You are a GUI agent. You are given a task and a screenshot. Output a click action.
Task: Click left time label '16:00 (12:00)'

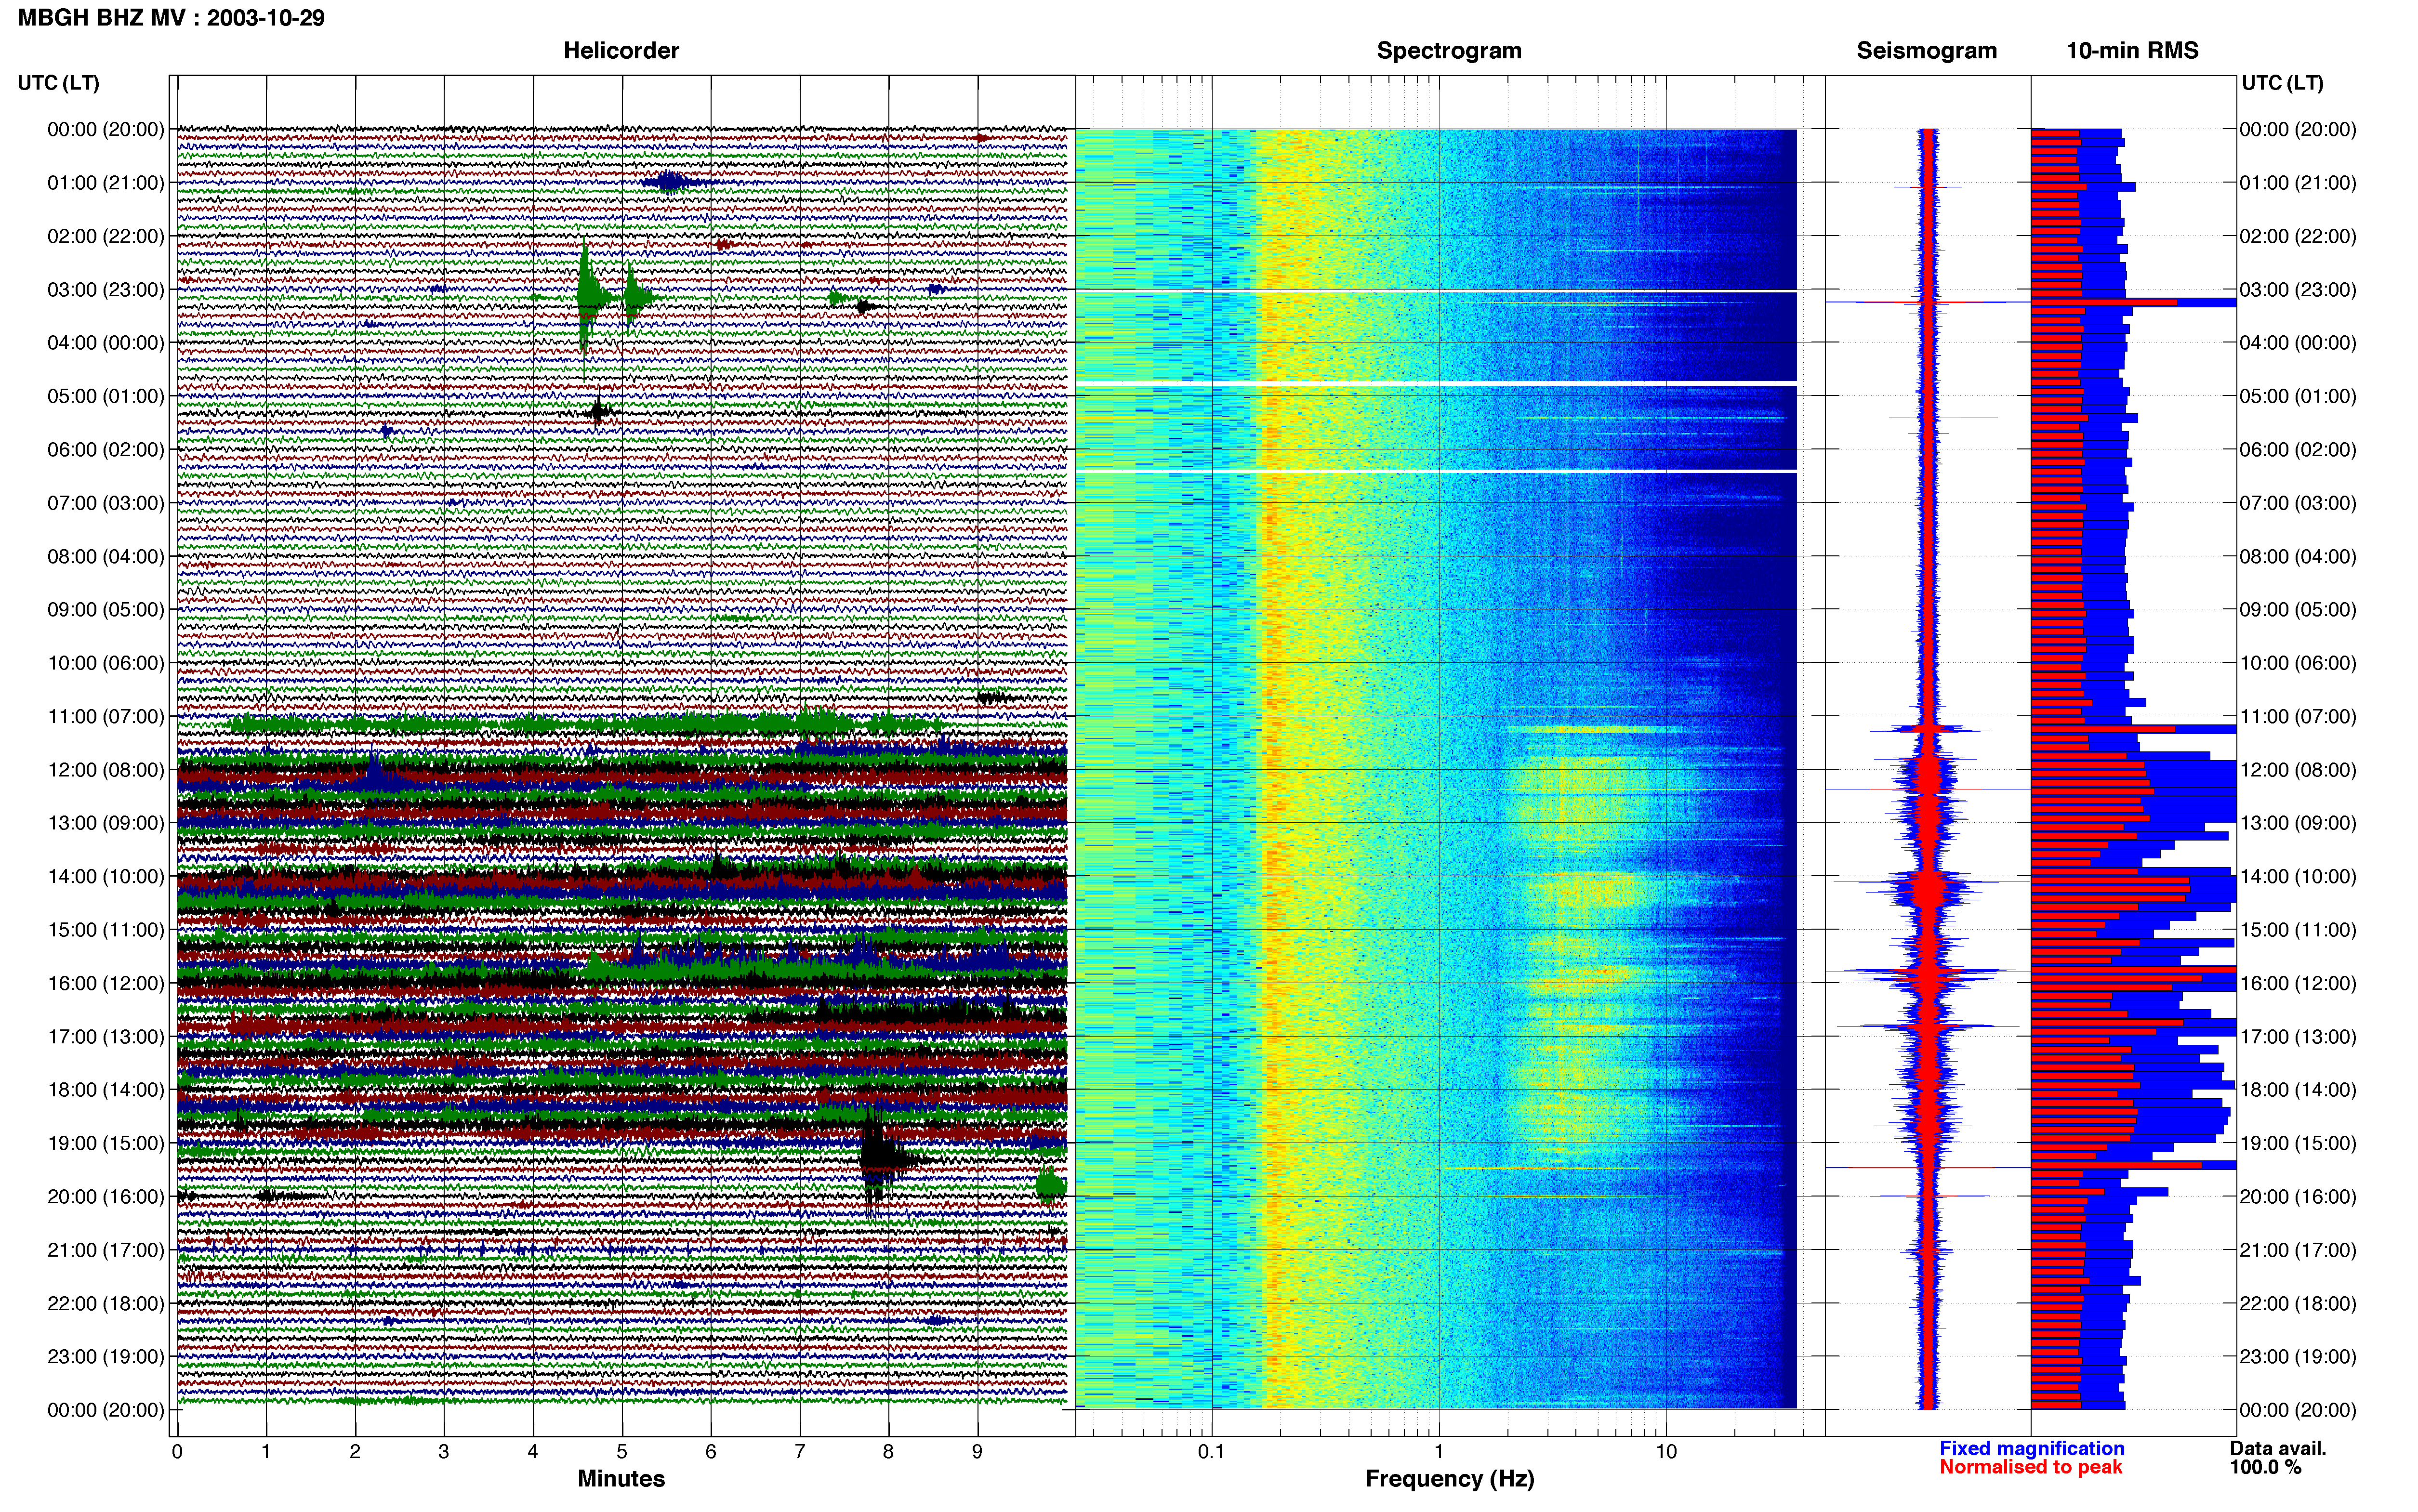pos(106,983)
